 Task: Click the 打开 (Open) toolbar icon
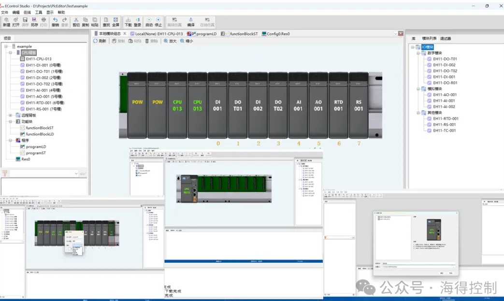16,21
